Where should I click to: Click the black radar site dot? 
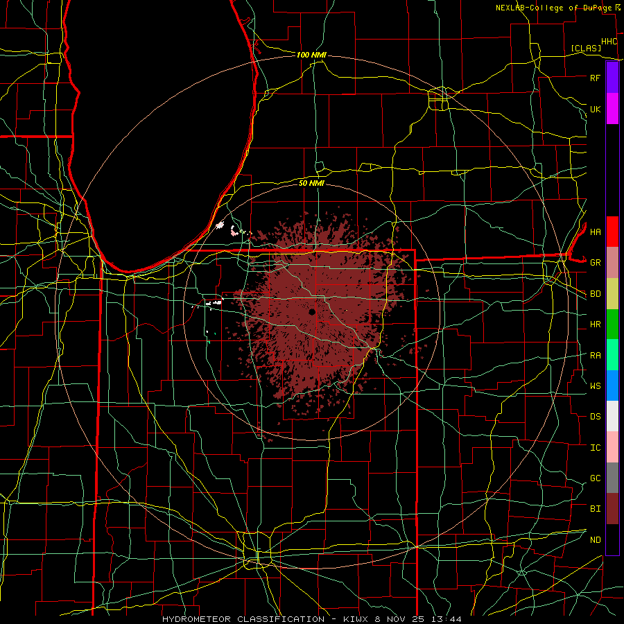tap(312, 312)
